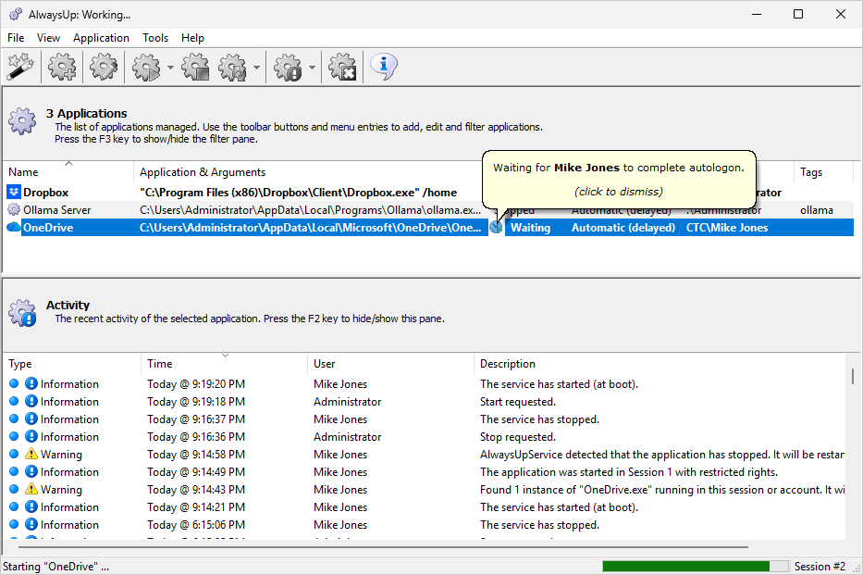Click the magic wand wizard toolbar icon

pyautogui.click(x=20, y=68)
